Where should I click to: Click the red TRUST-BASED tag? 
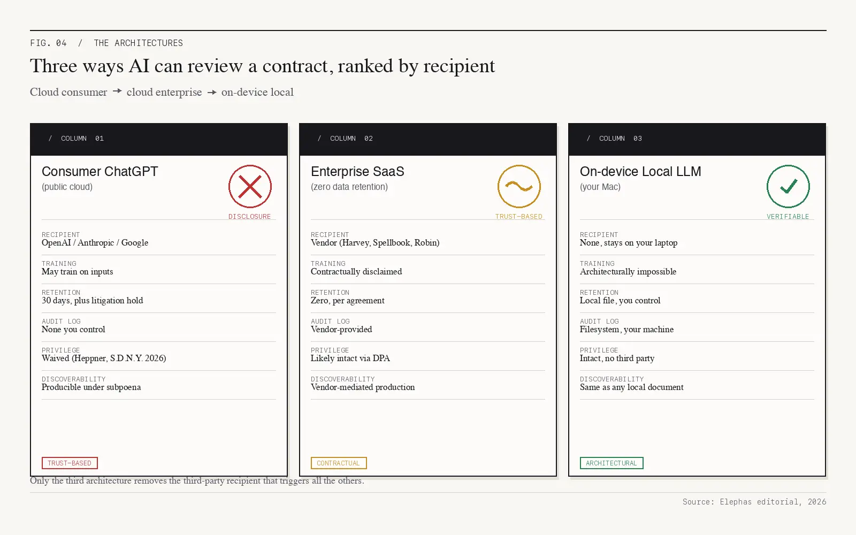70,463
